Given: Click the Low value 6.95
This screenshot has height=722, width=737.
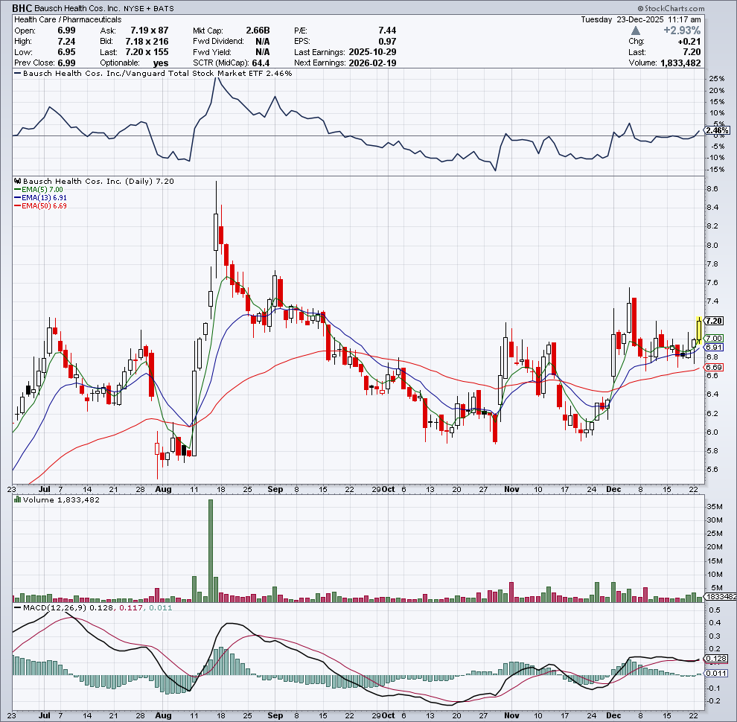Looking at the screenshot, I should point(66,52).
